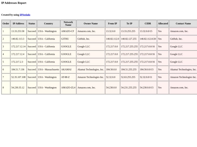Click owner 'GitHub, Inc.' cell
197x147 pixels.
click(x=91, y=39)
